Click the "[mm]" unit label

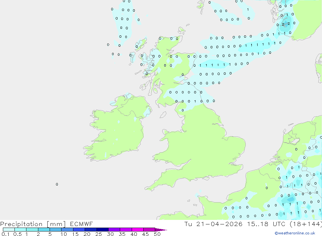[x=56, y=224]
